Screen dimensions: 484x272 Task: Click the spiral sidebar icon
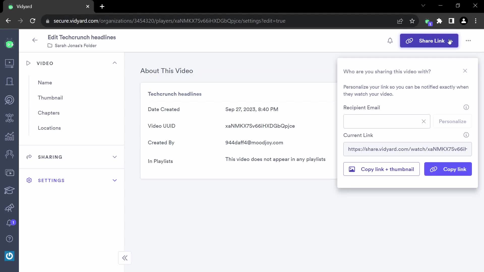tap(9, 100)
